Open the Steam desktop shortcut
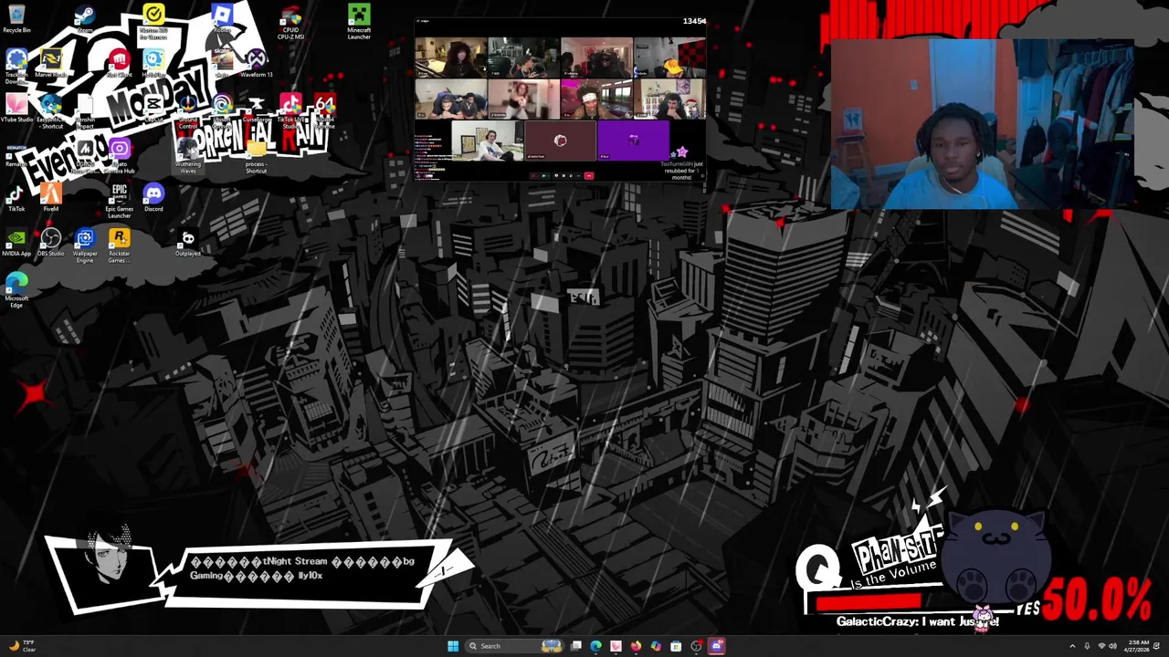This screenshot has height=657, width=1169. tap(84, 19)
